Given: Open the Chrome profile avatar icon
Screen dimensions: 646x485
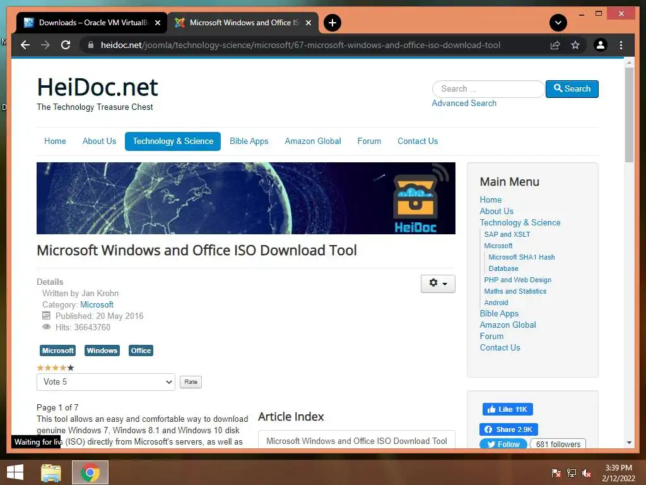Looking at the screenshot, I should 601,45.
